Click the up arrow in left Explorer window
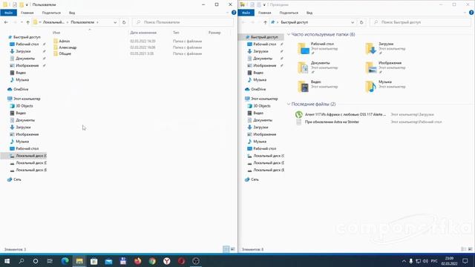Viewport: 475px width, 267px height. (x=28, y=22)
